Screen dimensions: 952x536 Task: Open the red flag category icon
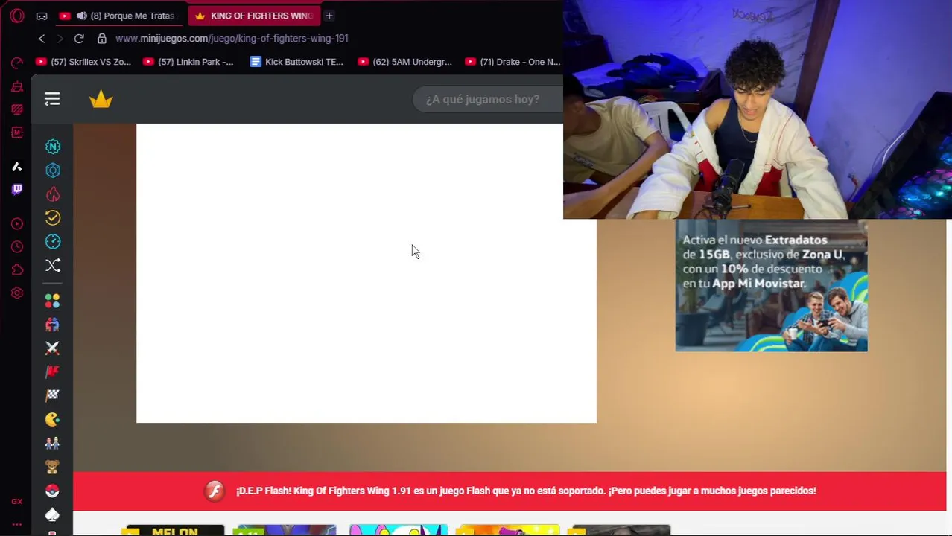tap(52, 371)
